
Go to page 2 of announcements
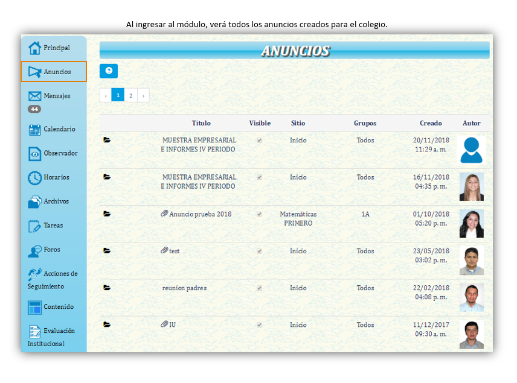130,95
